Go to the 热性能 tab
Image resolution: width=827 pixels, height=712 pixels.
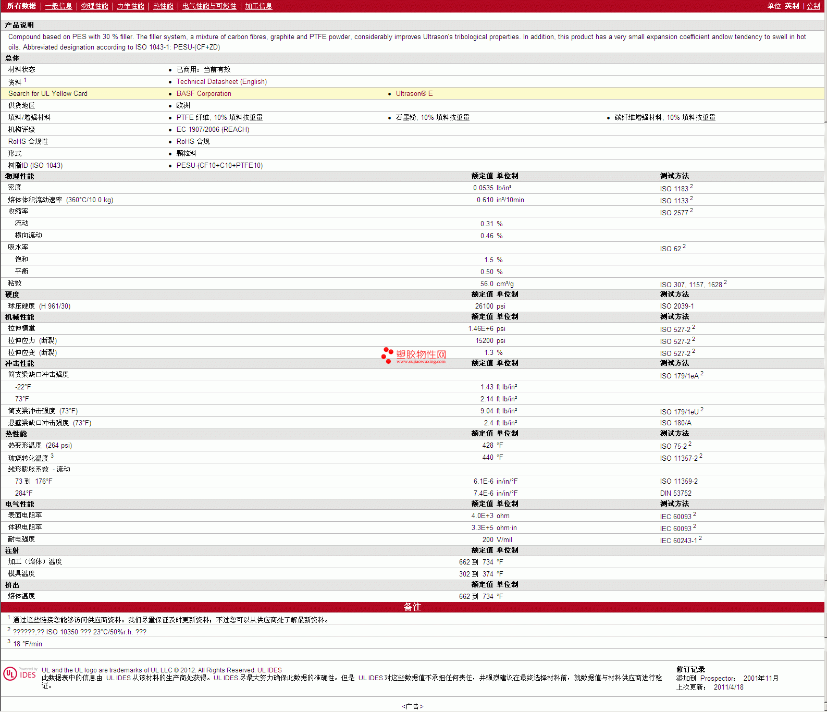[163, 6]
